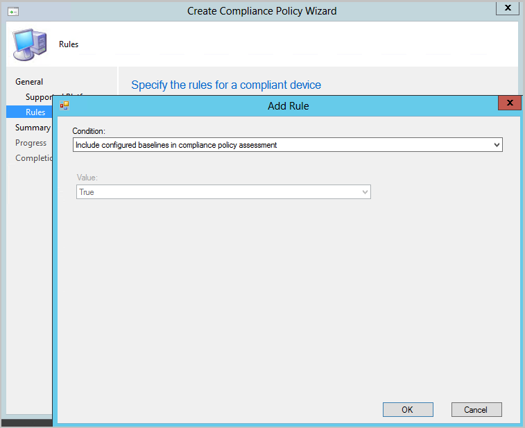This screenshot has height=428, width=525.
Task: Select the Progress wizard step
Action: click(x=31, y=143)
